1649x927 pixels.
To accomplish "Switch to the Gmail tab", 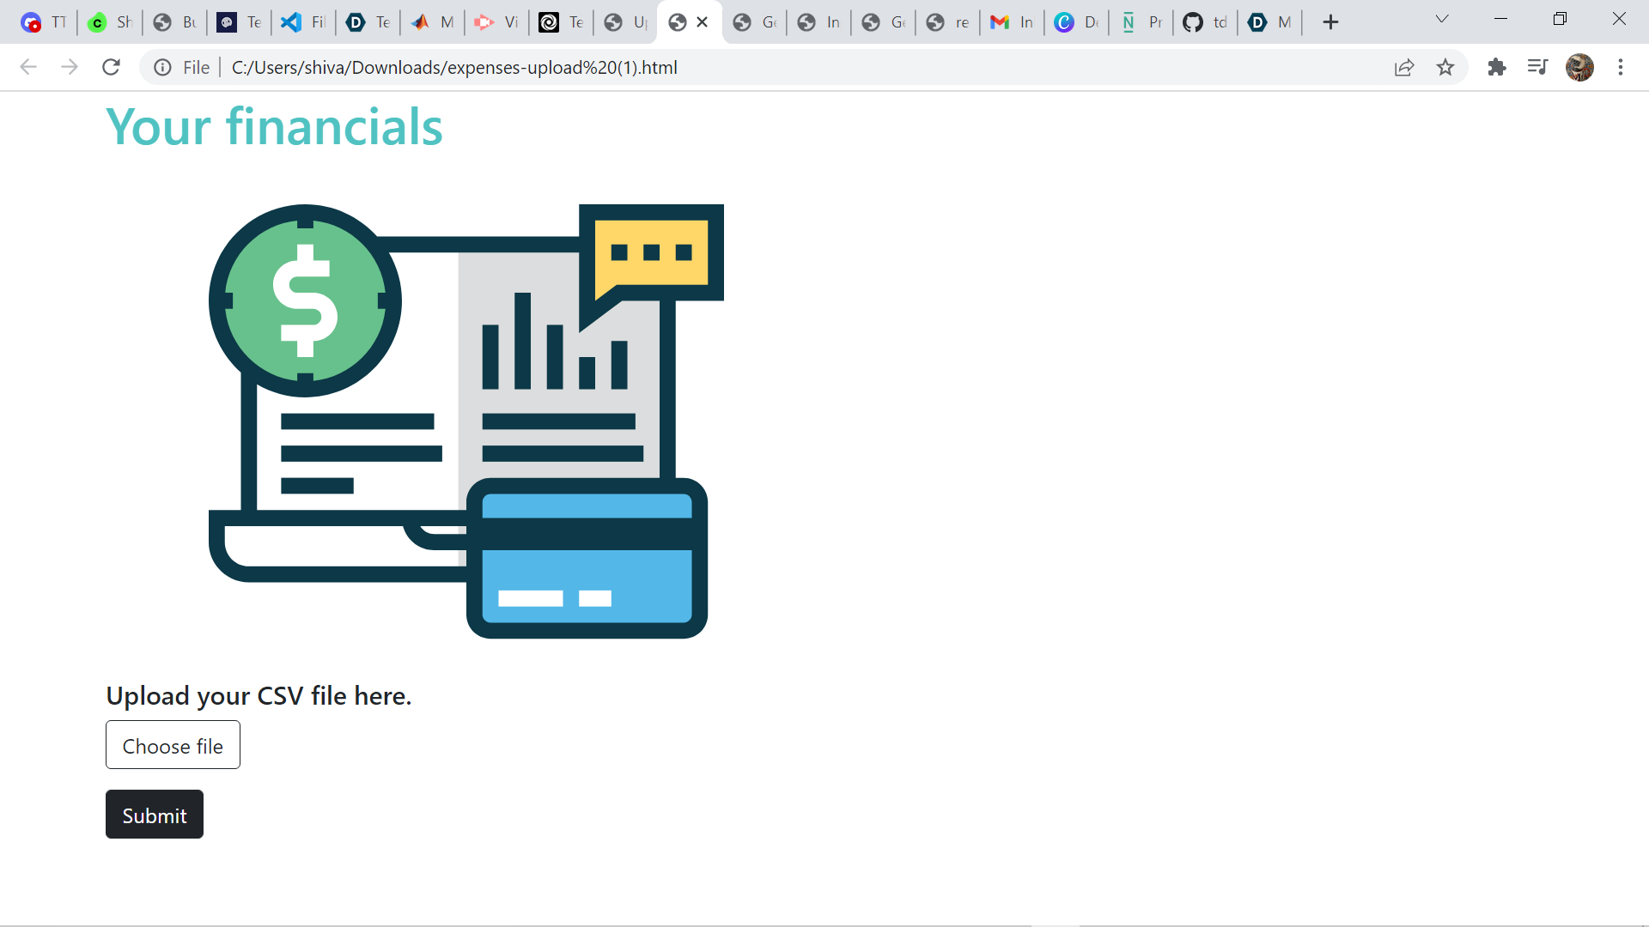I will [x=1012, y=22].
